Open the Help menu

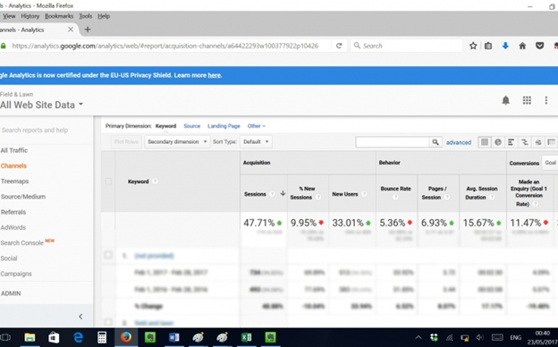(104, 16)
